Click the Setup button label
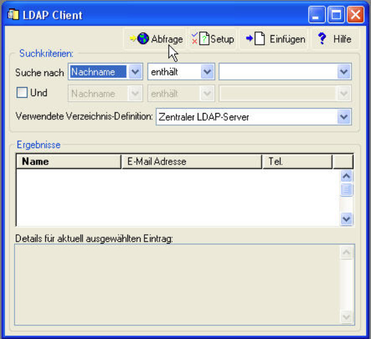Viewport: 371px width, 339px height. [222, 39]
